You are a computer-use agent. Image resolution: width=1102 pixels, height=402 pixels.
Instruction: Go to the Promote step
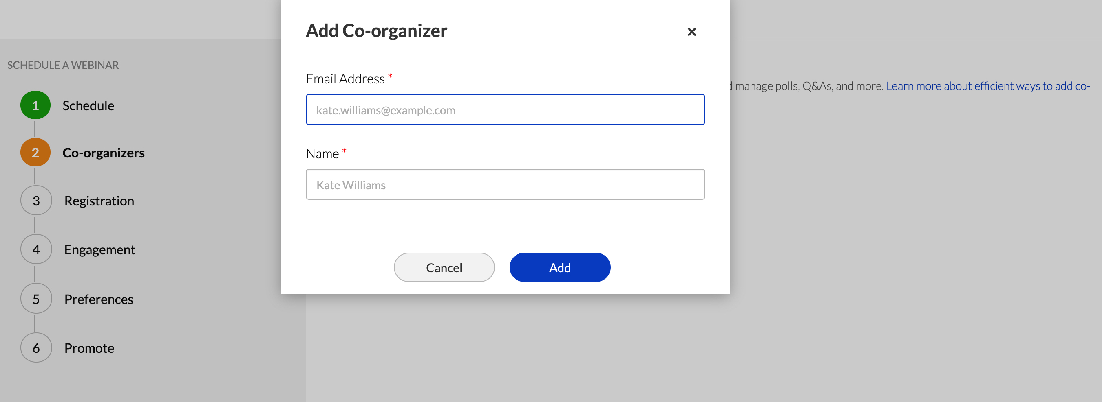[89, 347]
